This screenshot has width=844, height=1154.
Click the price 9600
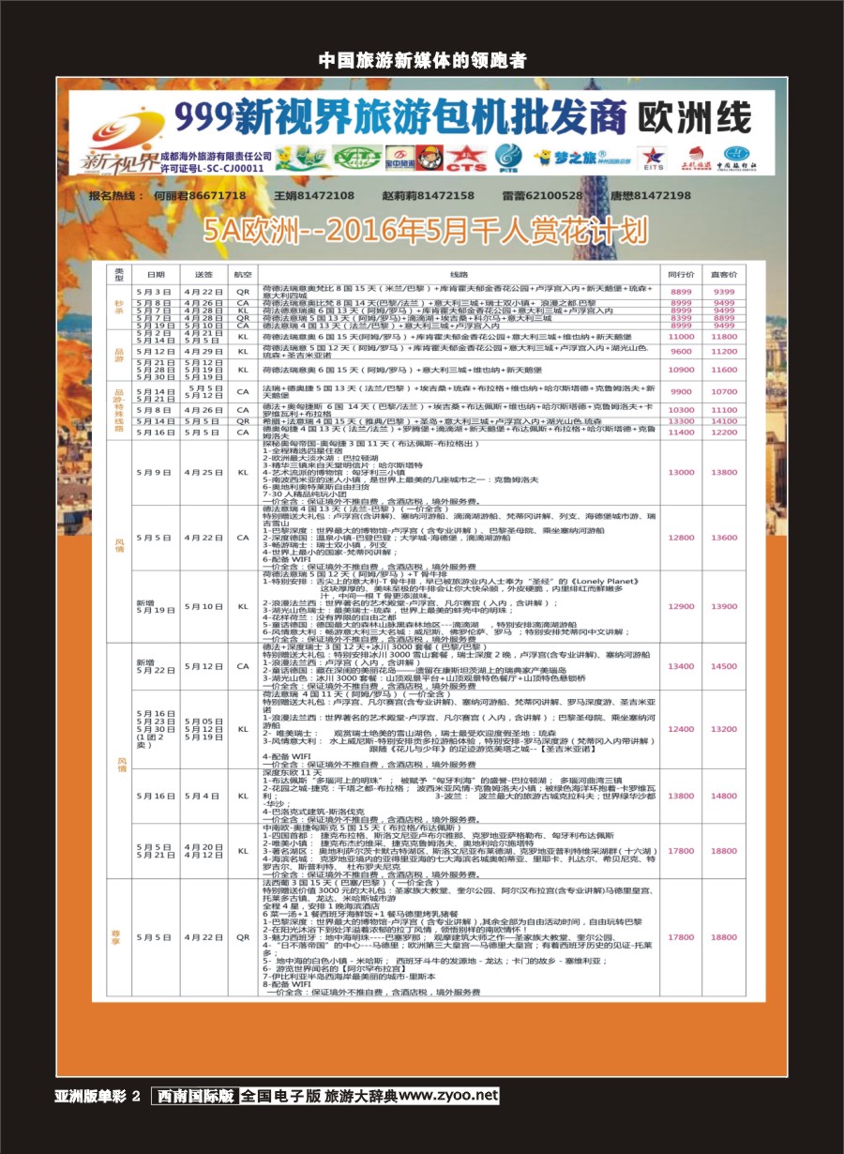click(681, 351)
